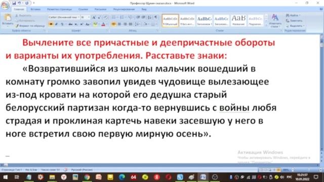Screen dimensions: 324x182
Task: Click the shading paint bucket icon
Action: click(x=145, y=24)
